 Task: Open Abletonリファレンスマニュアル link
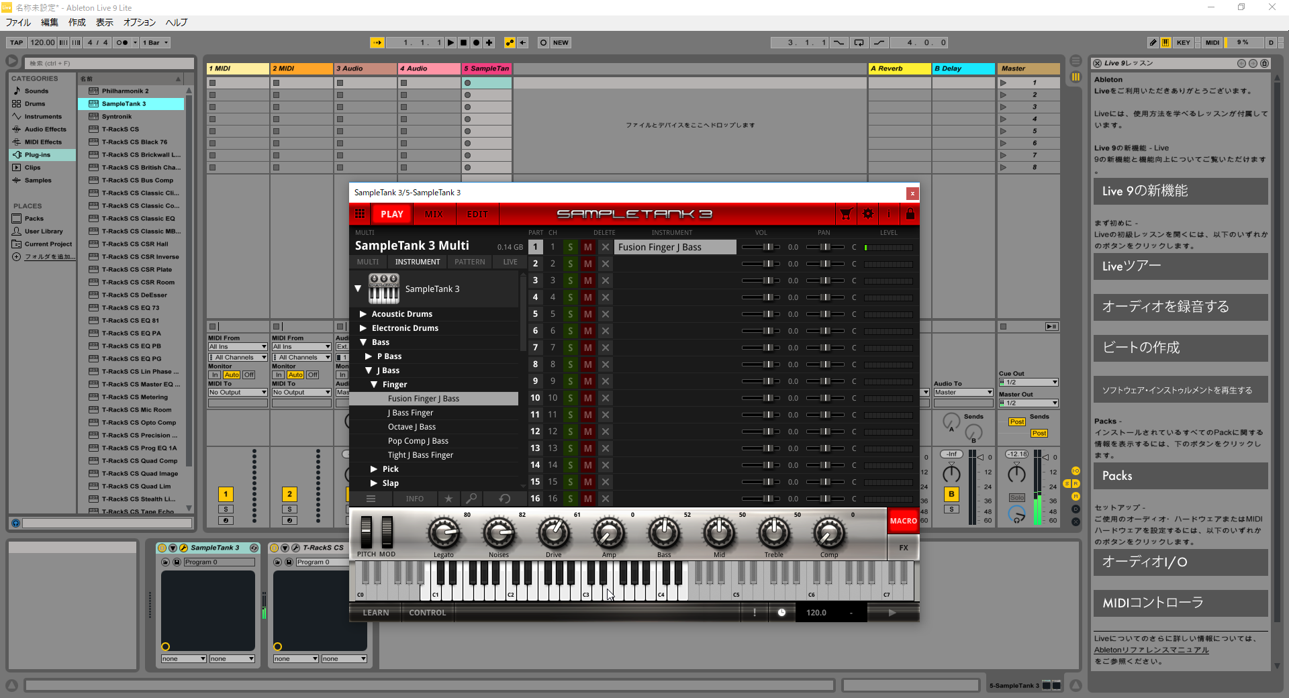click(x=1151, y=650)
